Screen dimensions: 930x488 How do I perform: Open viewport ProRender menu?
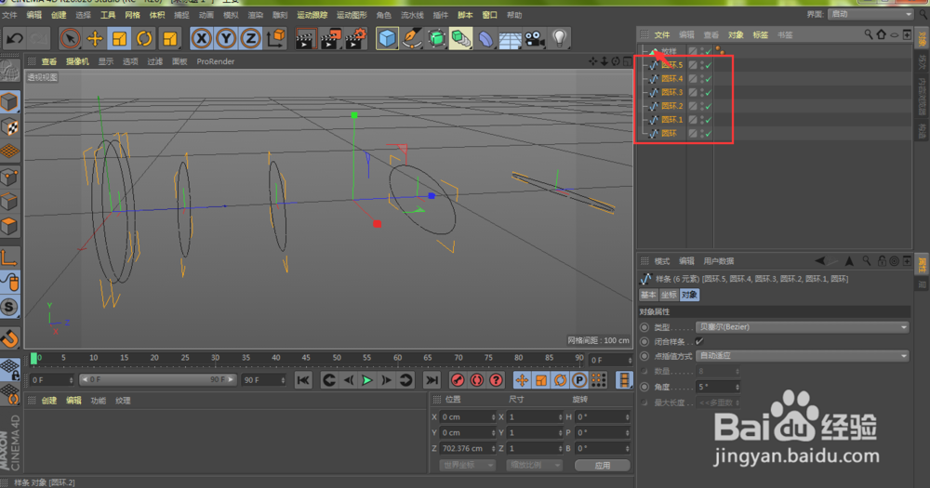click(x=216, y=61)
